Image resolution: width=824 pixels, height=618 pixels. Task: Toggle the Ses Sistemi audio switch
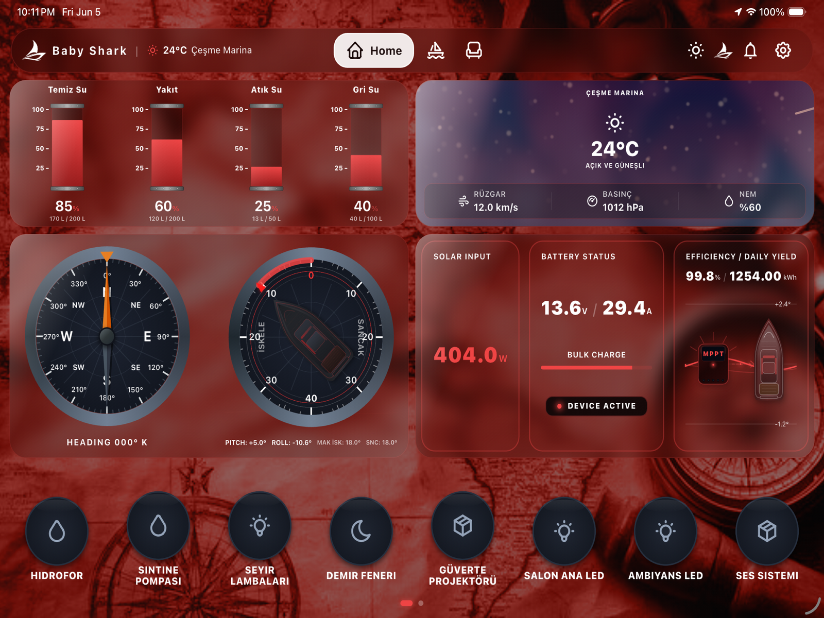767,531
